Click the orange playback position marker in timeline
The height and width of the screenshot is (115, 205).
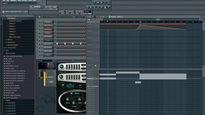point(107,21)
